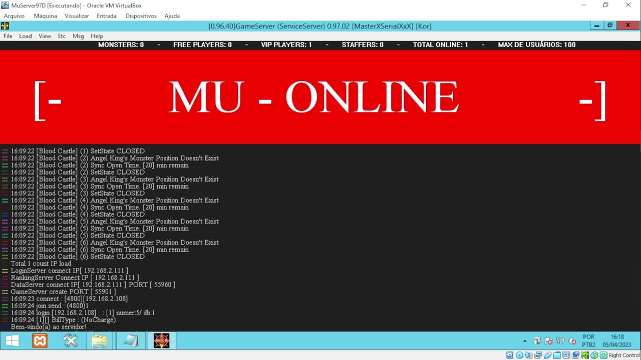Click VirtualBox recording indicator

(x=576, y=355)
